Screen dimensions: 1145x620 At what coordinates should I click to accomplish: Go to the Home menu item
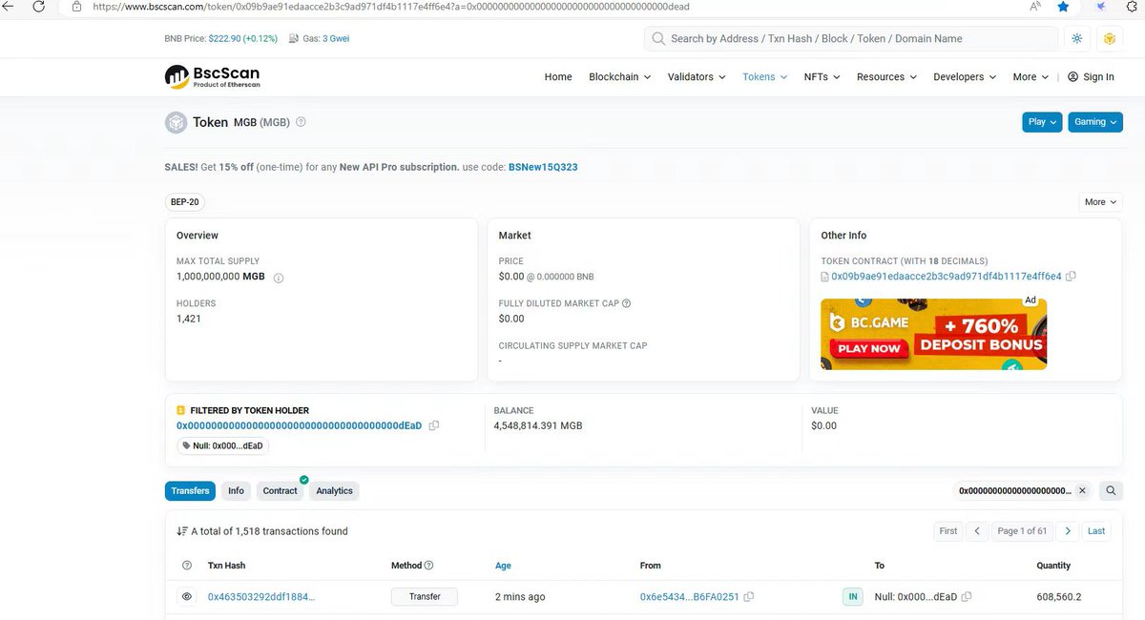click(558, 77)
